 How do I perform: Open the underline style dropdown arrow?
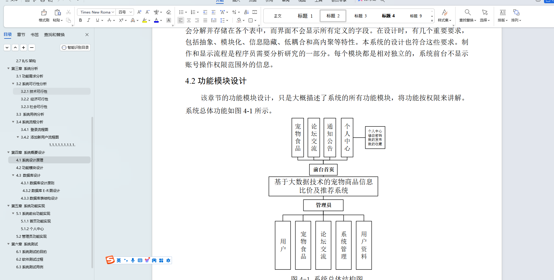pyautogui.click(x=102, y=20)
